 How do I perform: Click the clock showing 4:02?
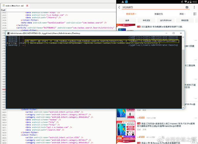pyautogui.click(x=195, y=2)
